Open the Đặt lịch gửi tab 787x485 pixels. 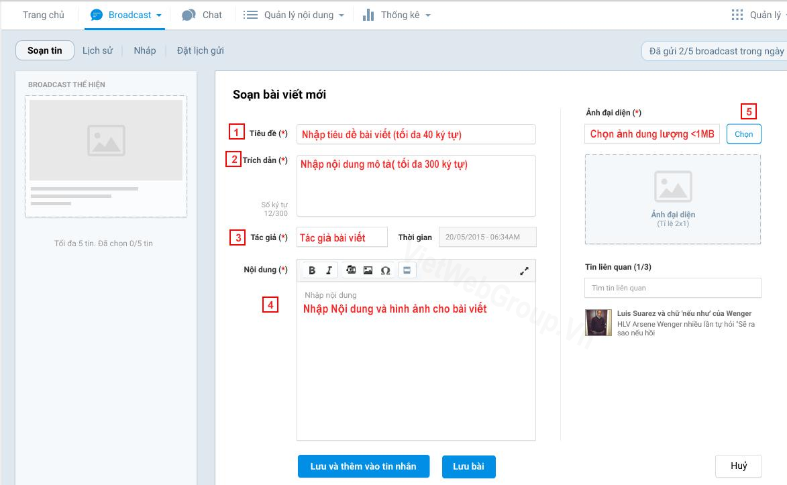(200, 50)
